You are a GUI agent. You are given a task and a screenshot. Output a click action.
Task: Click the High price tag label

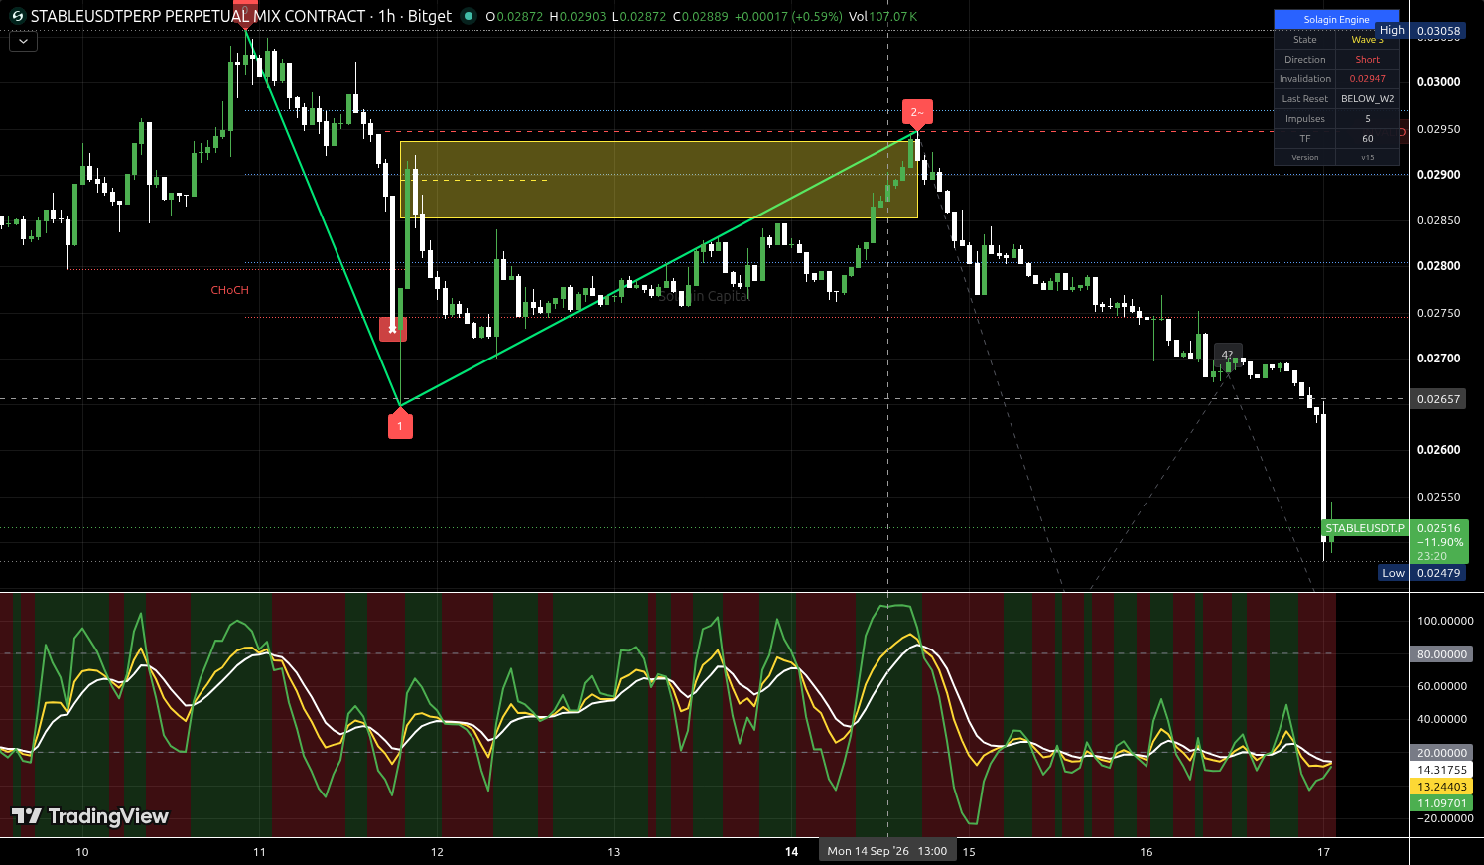pos(1392,31)
